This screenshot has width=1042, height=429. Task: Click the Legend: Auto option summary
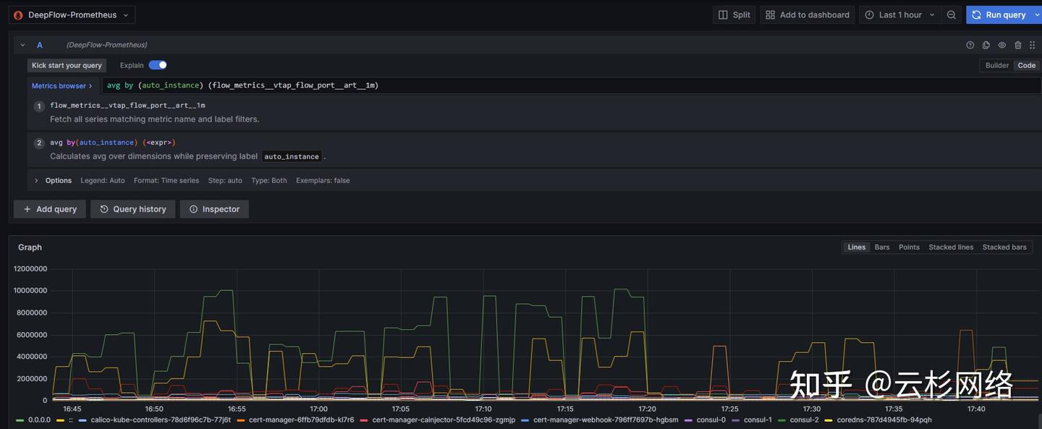click(103, 181)
